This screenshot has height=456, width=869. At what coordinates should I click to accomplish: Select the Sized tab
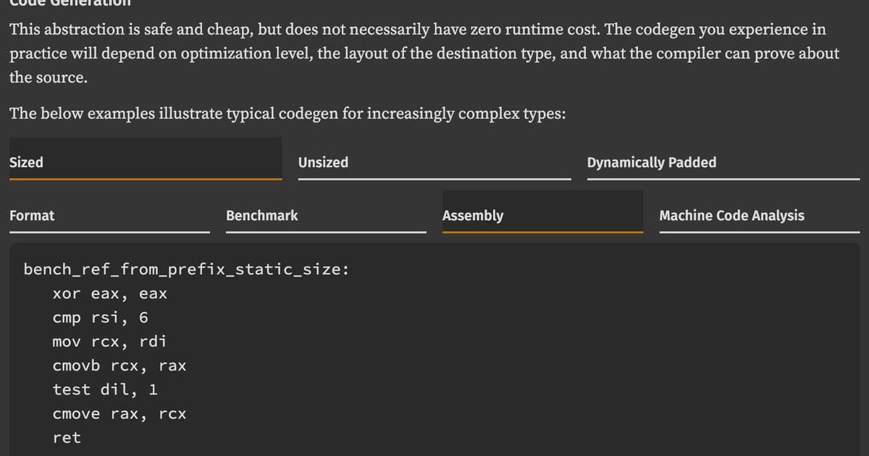[x=26, y=162]
